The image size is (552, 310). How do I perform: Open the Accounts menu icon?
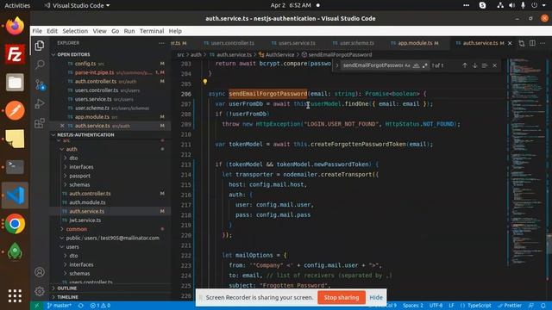(40, 272)
